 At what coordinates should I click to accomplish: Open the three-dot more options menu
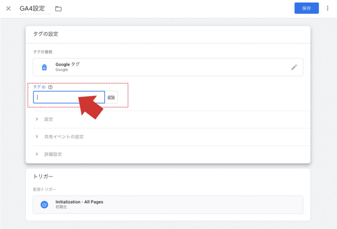[327, 8]
